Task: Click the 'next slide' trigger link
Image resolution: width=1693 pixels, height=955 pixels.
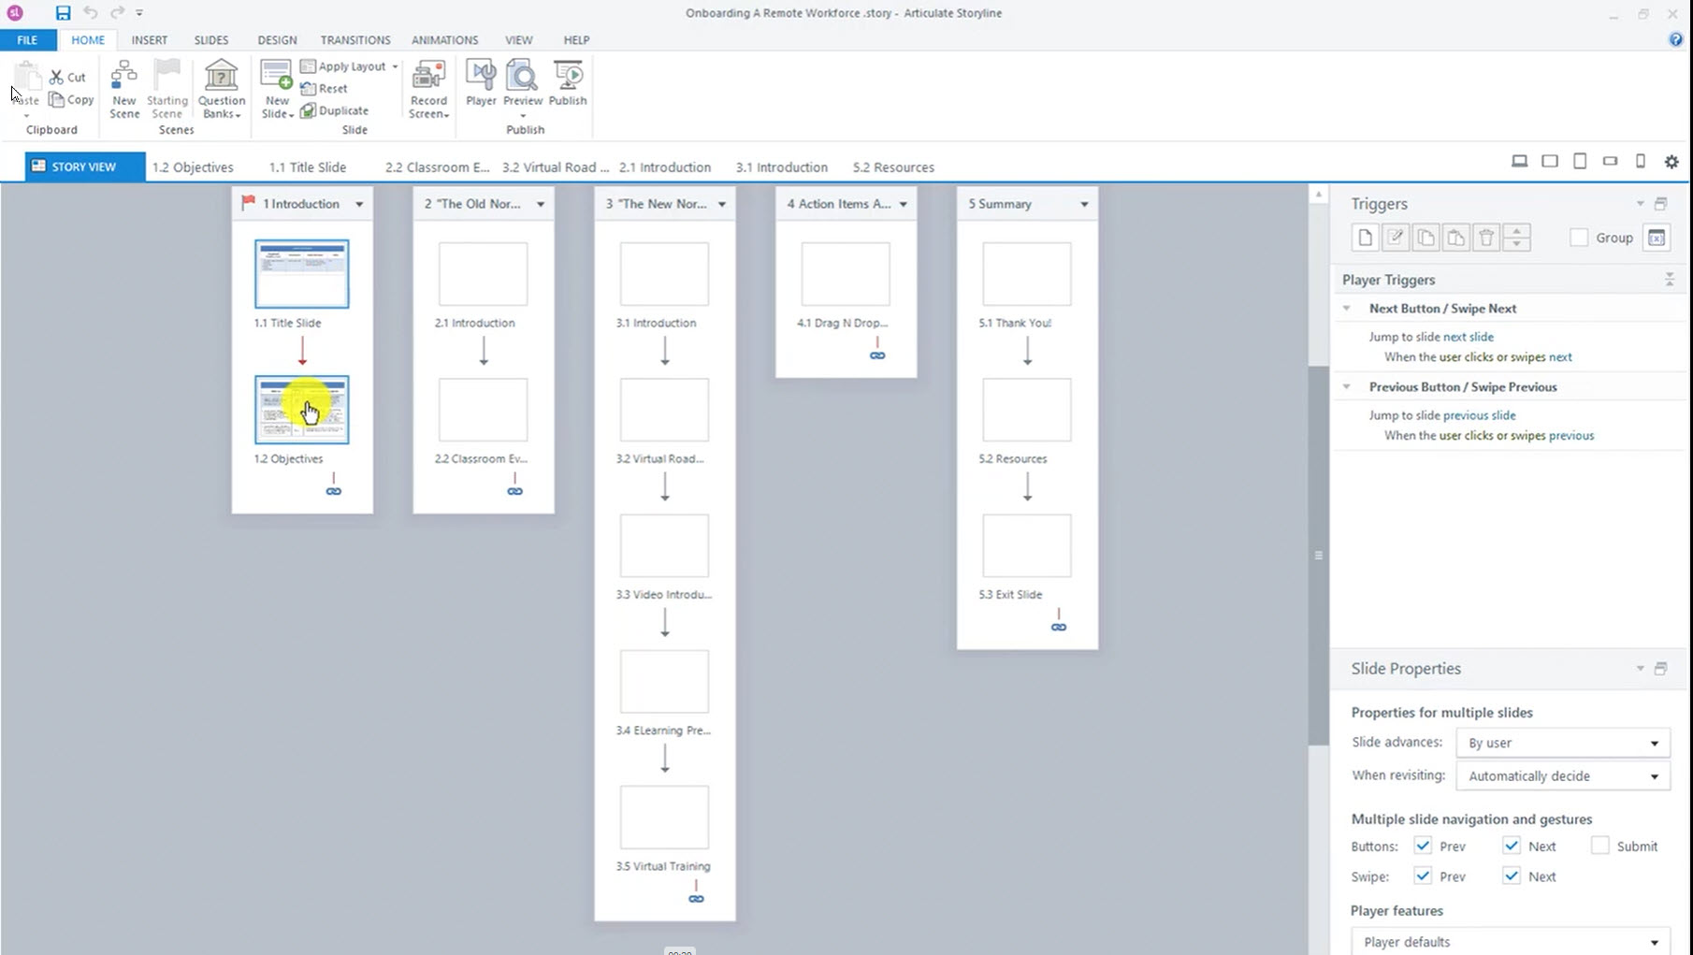Action: [x=1468, y=337]
